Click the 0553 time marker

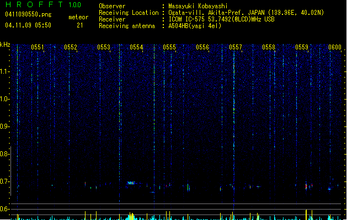[104, 47]
